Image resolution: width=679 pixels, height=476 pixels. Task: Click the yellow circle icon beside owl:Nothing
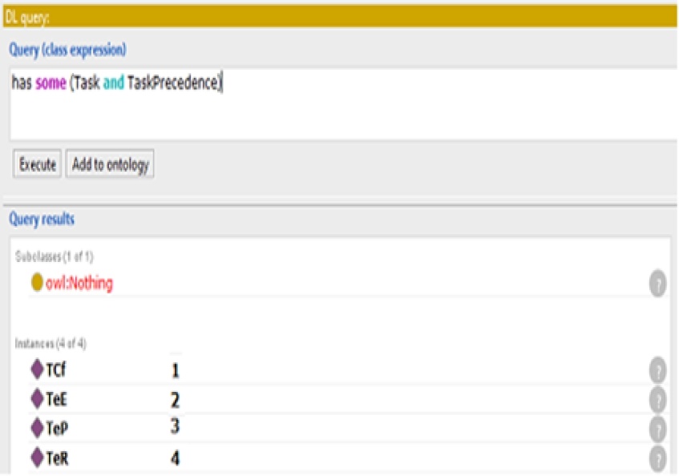pos(37,283)
